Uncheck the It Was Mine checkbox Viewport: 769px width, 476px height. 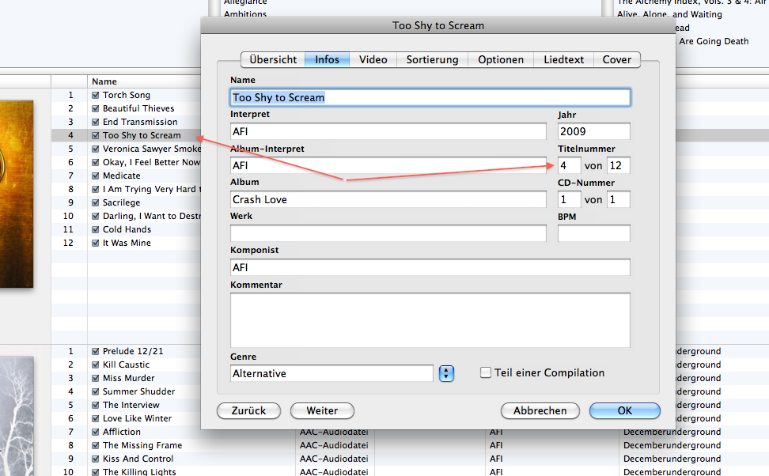pos(96,244)
